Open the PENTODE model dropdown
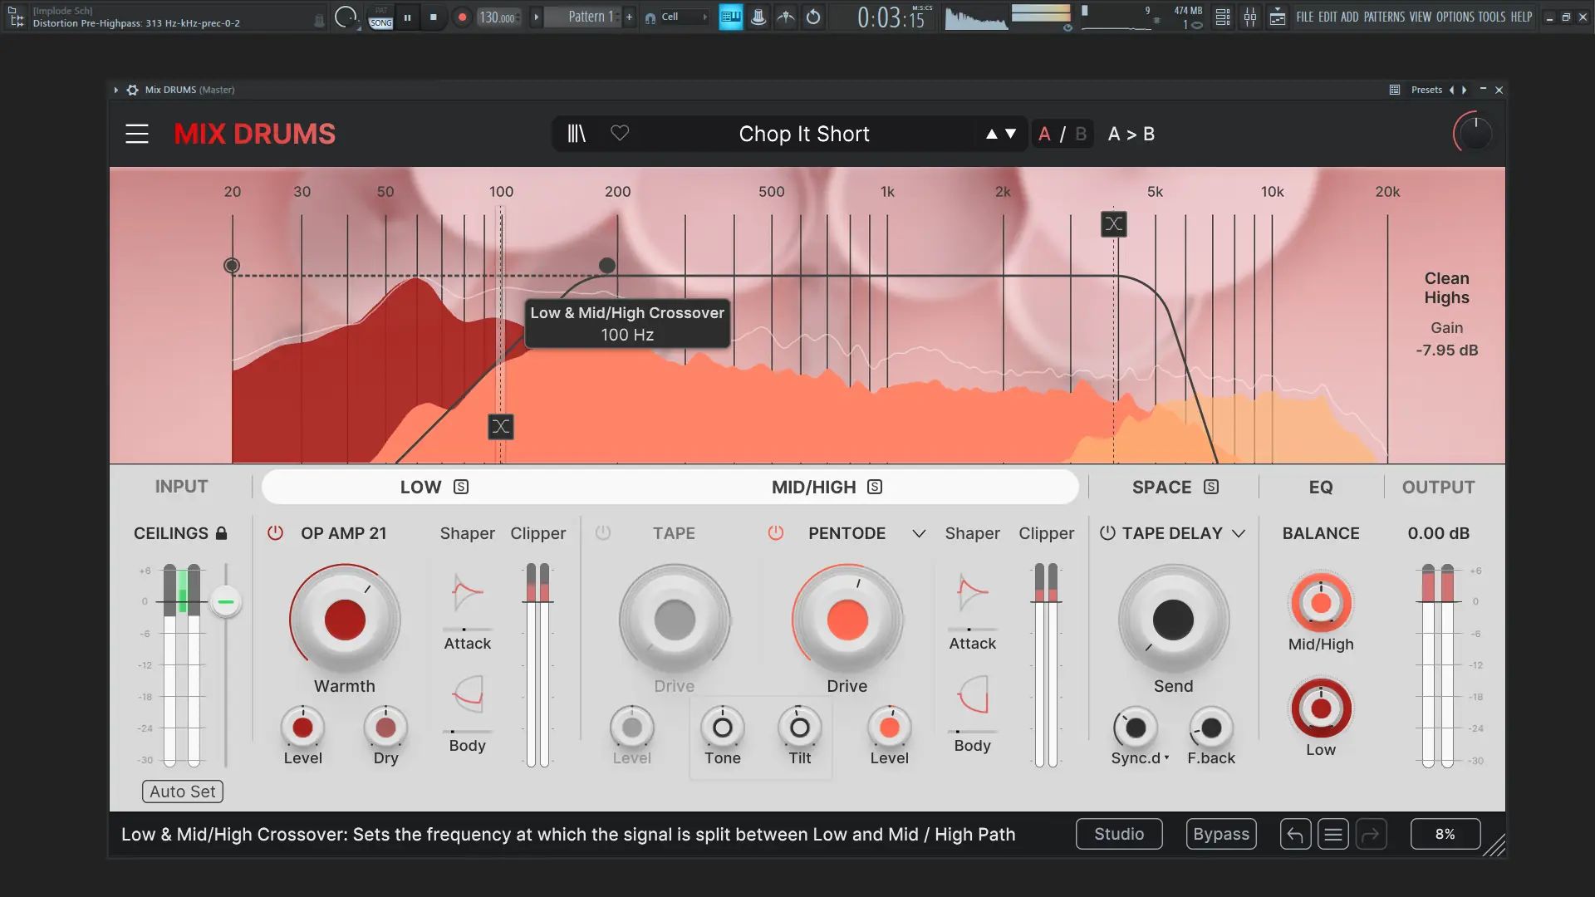The height and width of the screenshot is (897, 1595). 917,534
